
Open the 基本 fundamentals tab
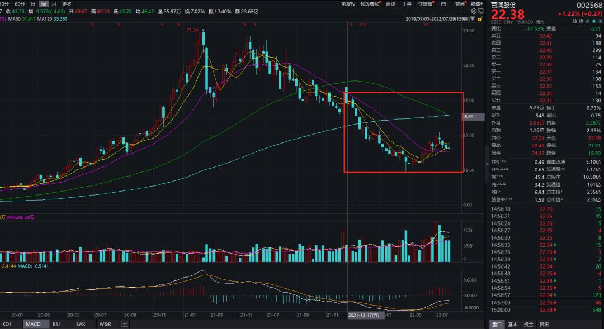click(x=513, y=325)
